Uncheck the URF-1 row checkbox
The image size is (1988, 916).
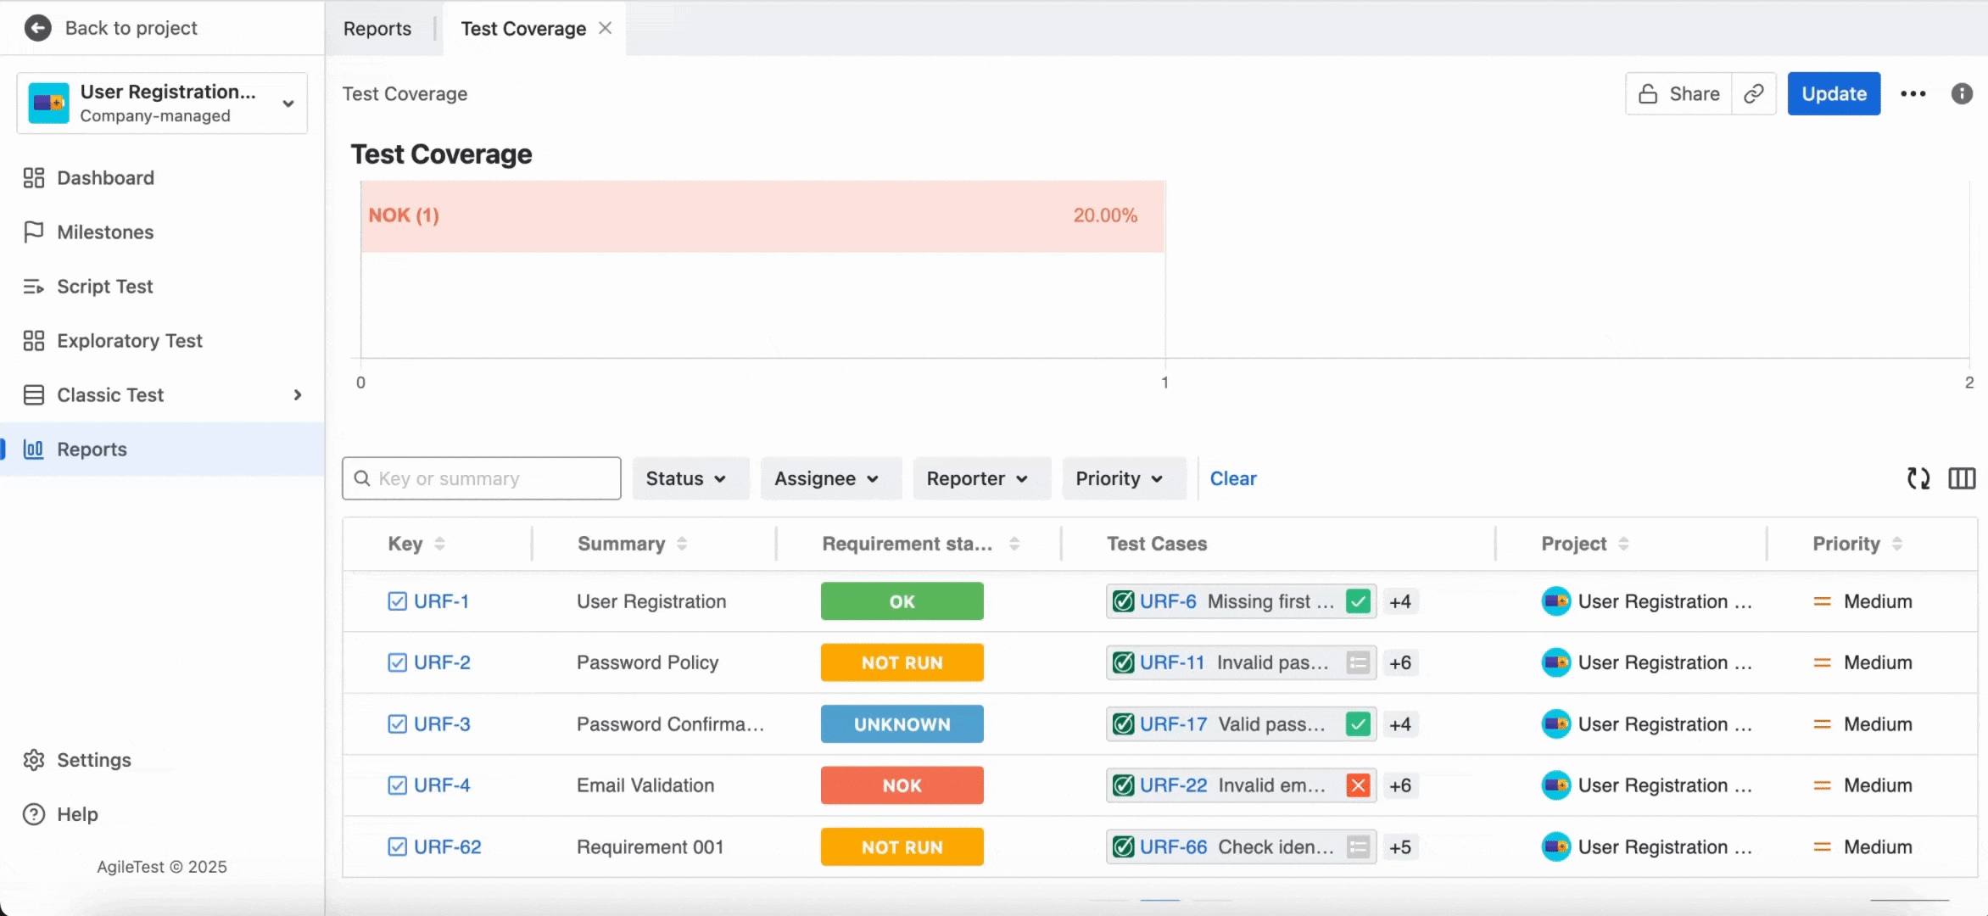[397, 600]
